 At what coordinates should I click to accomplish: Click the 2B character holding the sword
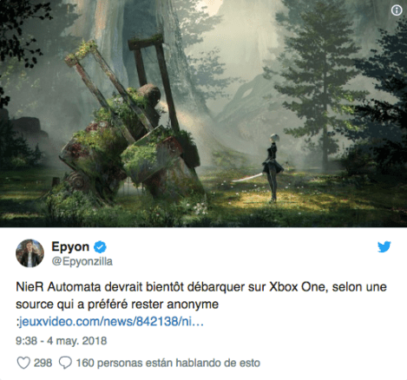(272, 167)
